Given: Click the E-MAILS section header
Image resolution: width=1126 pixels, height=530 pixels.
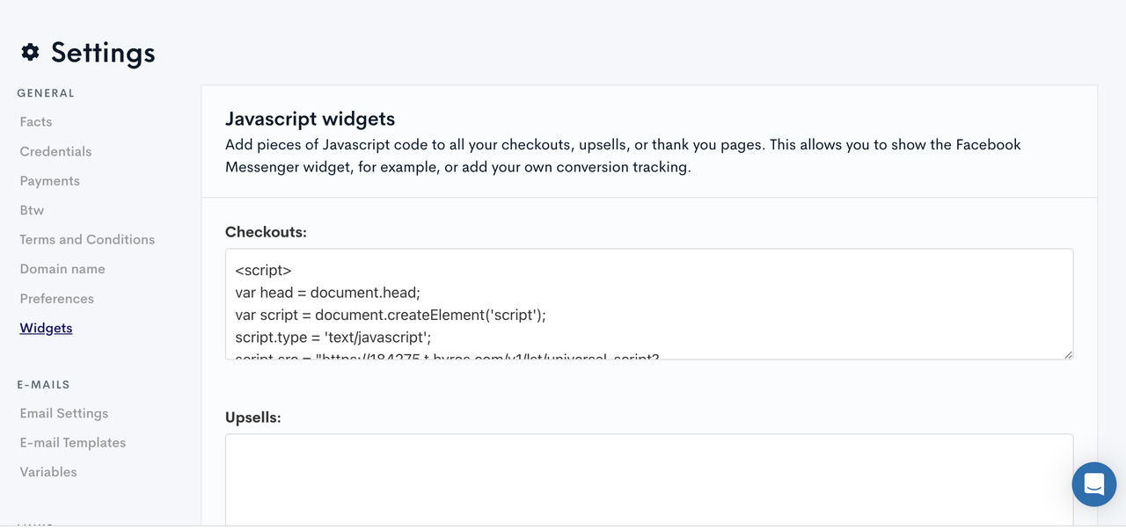Looking at the screenshot, I should click(41, 384).
